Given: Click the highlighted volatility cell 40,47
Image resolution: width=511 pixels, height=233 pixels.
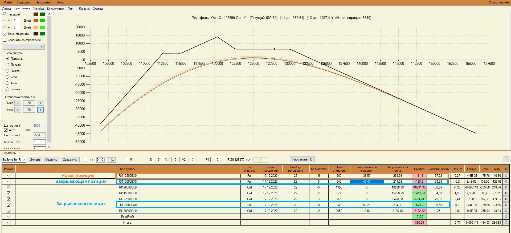Looking at the screenshot, I should click(367, 182).
